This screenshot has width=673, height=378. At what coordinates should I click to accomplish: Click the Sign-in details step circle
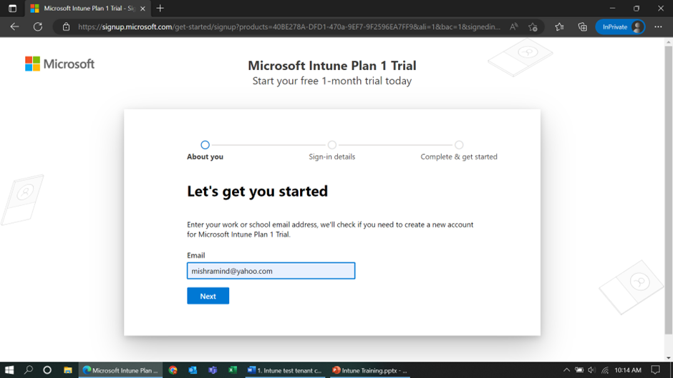pyautogui.click(x=331, y=145)
